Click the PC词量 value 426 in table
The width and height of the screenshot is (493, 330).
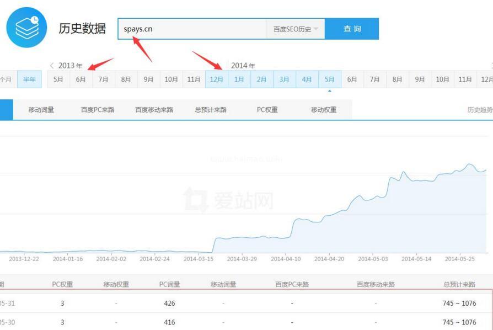pyautogui.click(x=169, y=303)
